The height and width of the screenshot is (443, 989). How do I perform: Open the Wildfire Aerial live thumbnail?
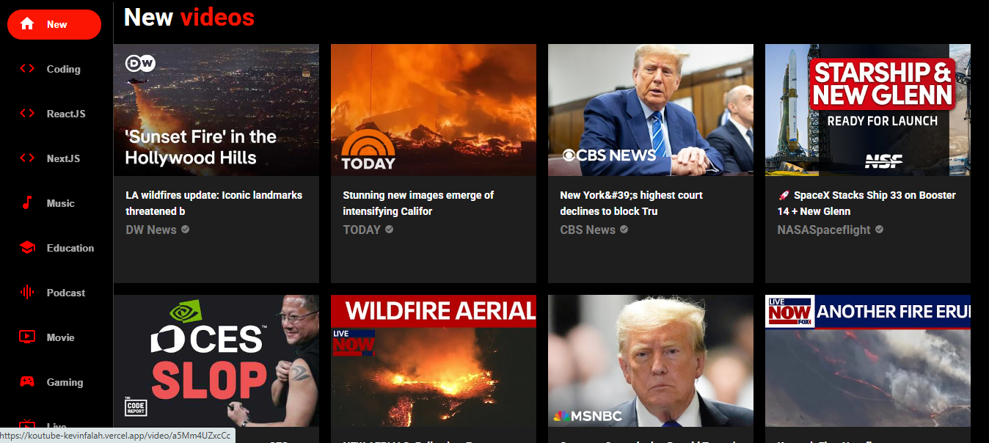point(434,361)
